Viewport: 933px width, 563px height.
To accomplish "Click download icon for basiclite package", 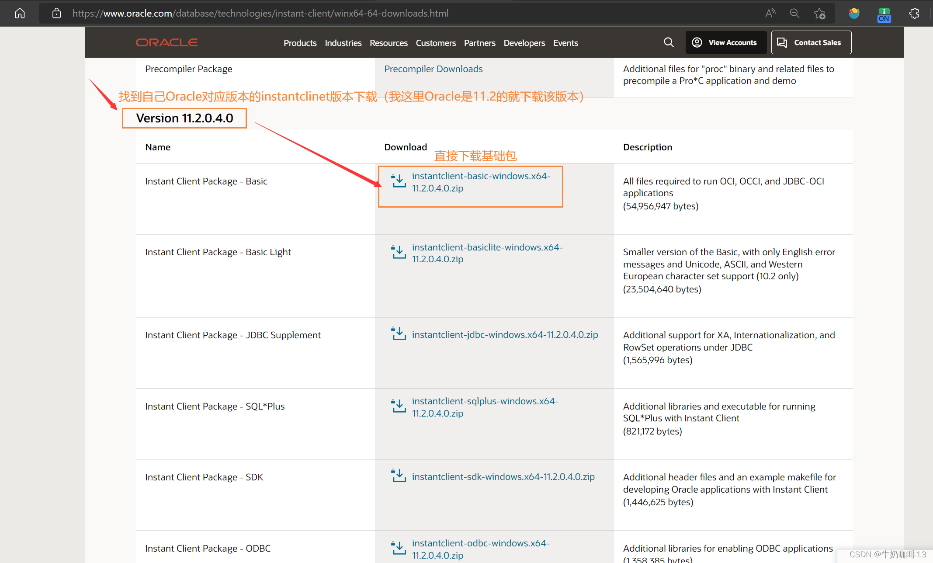I will (399, 252).
